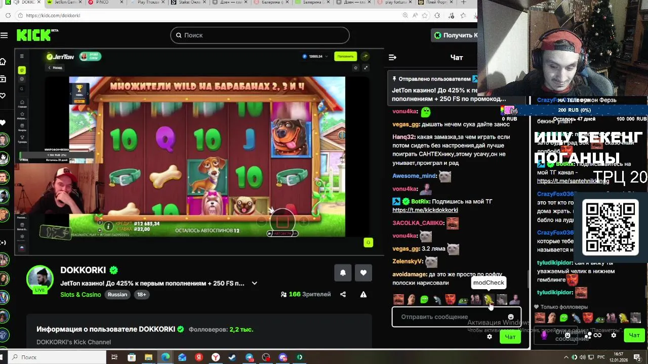Click the message input box
This screenshot has height=364, width=648.
point(456,317)
